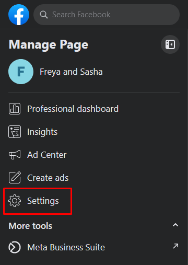The image size is (188, 265).
Task: Click the Insights flag list icon
Action: click(15, 132)
